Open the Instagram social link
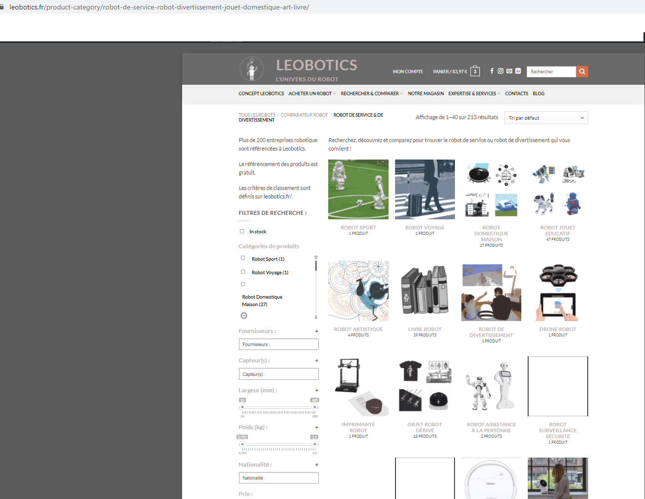Image resolution: width=645 pixels, height=499 pixels. pos(500,71)
